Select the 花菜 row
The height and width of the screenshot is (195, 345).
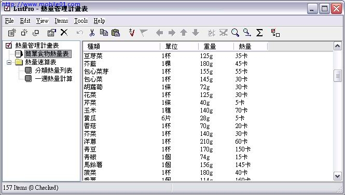pyautogui.click(x=208, y=95)
